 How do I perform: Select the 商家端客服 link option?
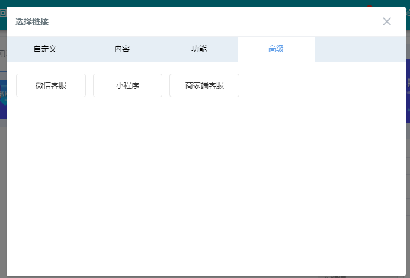point(204,85)
